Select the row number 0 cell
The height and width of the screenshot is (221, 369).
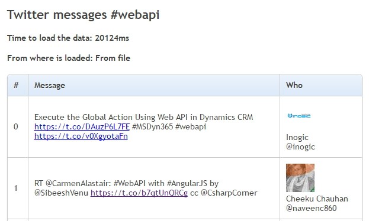coord(16,127)
